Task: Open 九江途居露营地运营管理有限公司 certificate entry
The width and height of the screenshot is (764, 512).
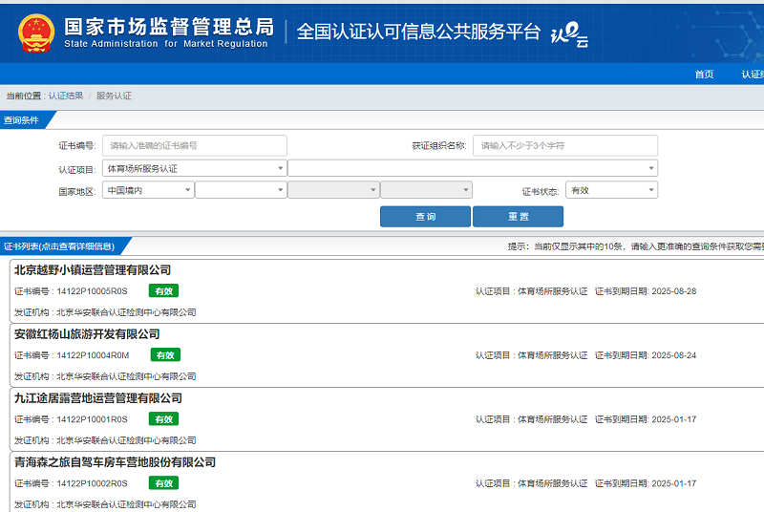Action: 98,398
